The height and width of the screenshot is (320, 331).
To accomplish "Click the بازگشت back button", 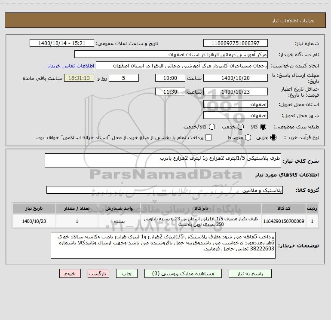I will (98, 274).
